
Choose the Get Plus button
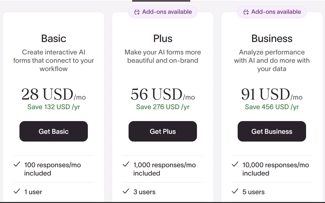(162, 131)
